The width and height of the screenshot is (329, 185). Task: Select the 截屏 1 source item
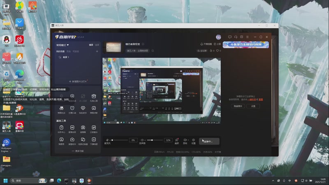(64, 57)
